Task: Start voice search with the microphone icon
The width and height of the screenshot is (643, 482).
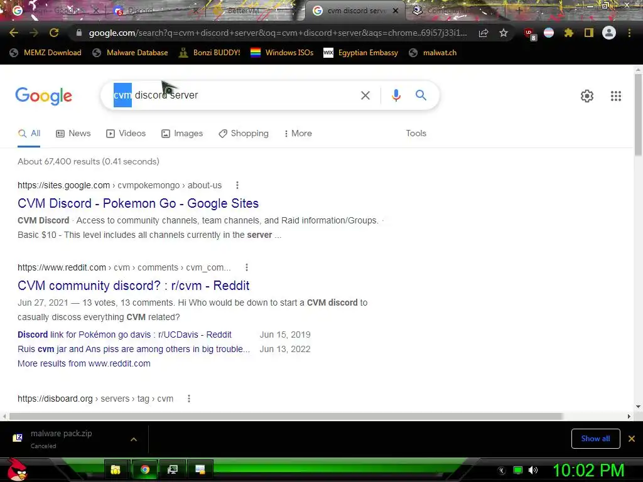Action: (396, 95)
